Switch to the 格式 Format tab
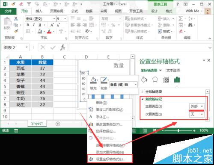 click(169, 11)
